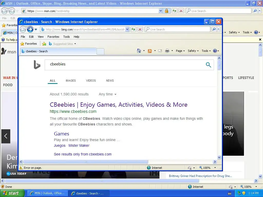Click the Bing logo
The image size is (263, 197).
click(x=37, y=64)
